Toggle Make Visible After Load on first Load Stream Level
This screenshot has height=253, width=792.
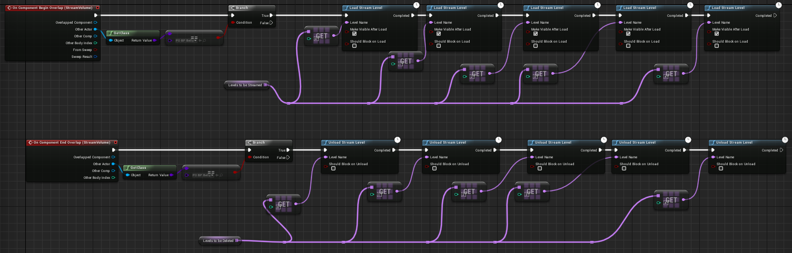(x=354, y=34)
